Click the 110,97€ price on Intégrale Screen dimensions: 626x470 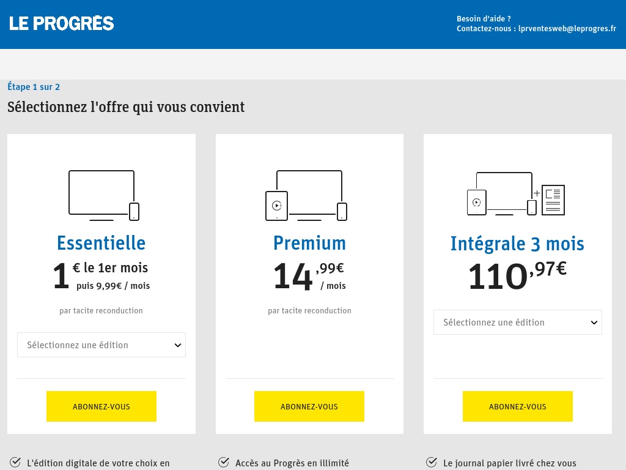517,275
